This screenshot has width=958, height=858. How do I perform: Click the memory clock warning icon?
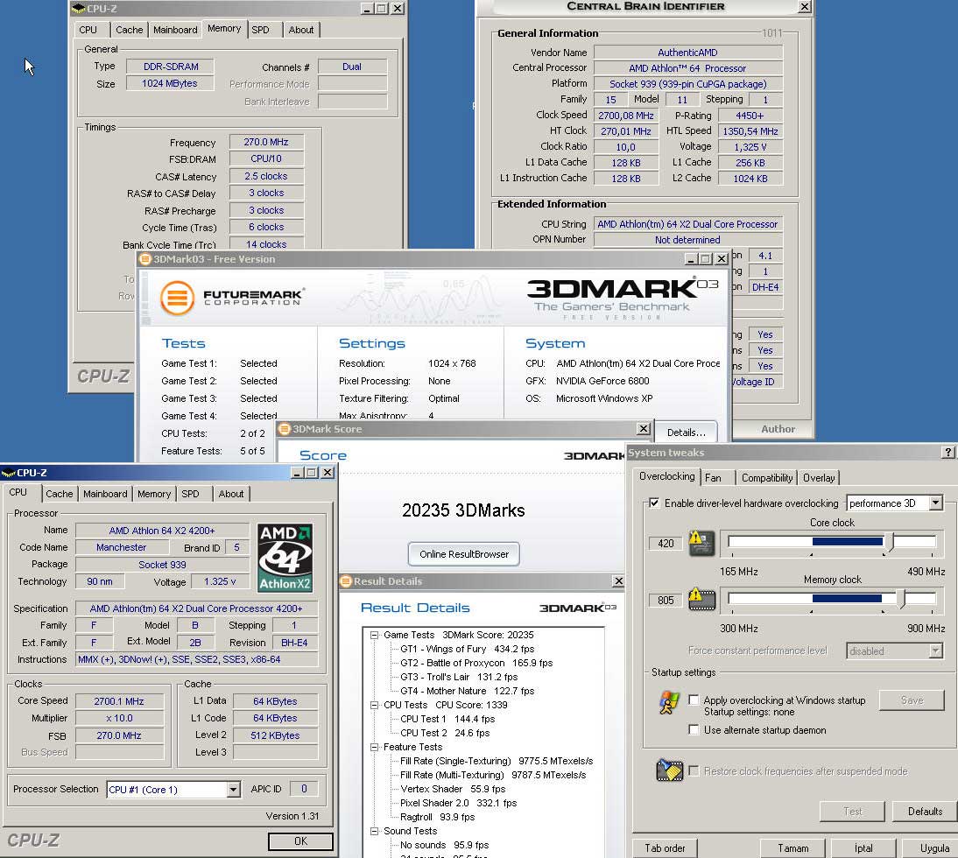[x=701, y=599]
